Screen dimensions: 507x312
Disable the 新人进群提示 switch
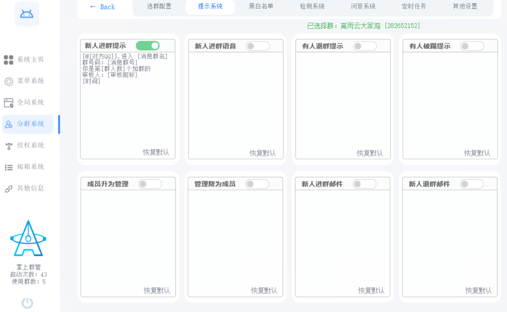point(148,46)
